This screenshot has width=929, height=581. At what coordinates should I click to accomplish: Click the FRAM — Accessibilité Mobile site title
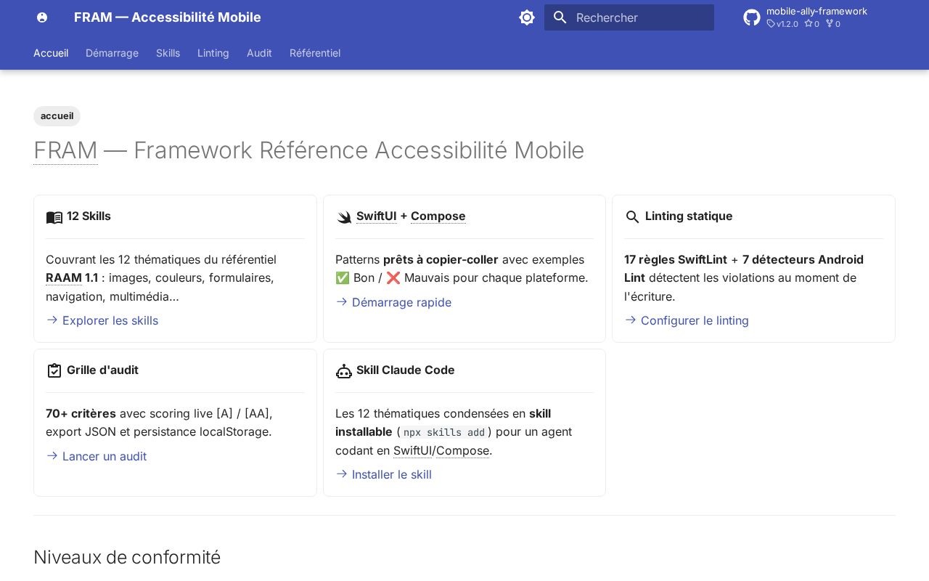[168, 17]
